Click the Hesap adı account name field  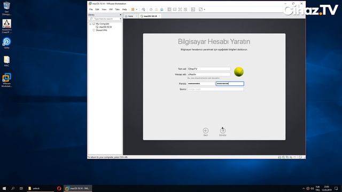pyautogui.click(x=209, y=75)
